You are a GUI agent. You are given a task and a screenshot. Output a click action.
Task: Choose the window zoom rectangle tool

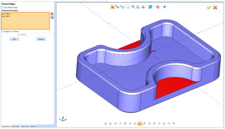pyautogui.click(x=127, y=7)
